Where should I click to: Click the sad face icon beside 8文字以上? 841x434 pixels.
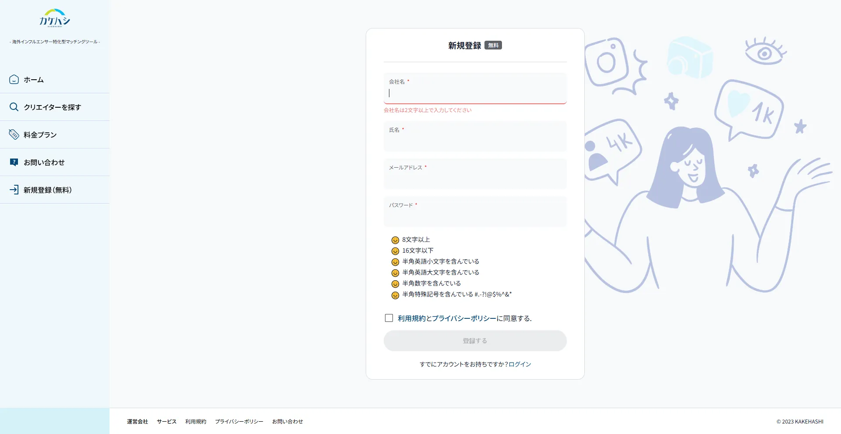click(395, 240)
